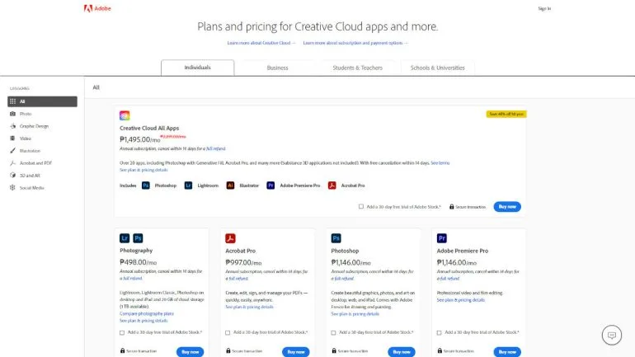635x357 pixels.
Task: Click the Photoshop icon on the Photography card
Action: pyautogui.click(x=138, y=238)
